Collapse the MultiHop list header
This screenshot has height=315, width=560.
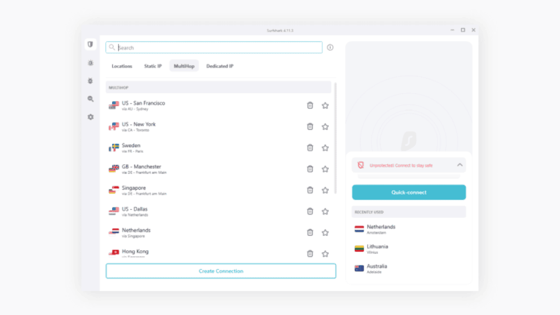coord(219,87)
